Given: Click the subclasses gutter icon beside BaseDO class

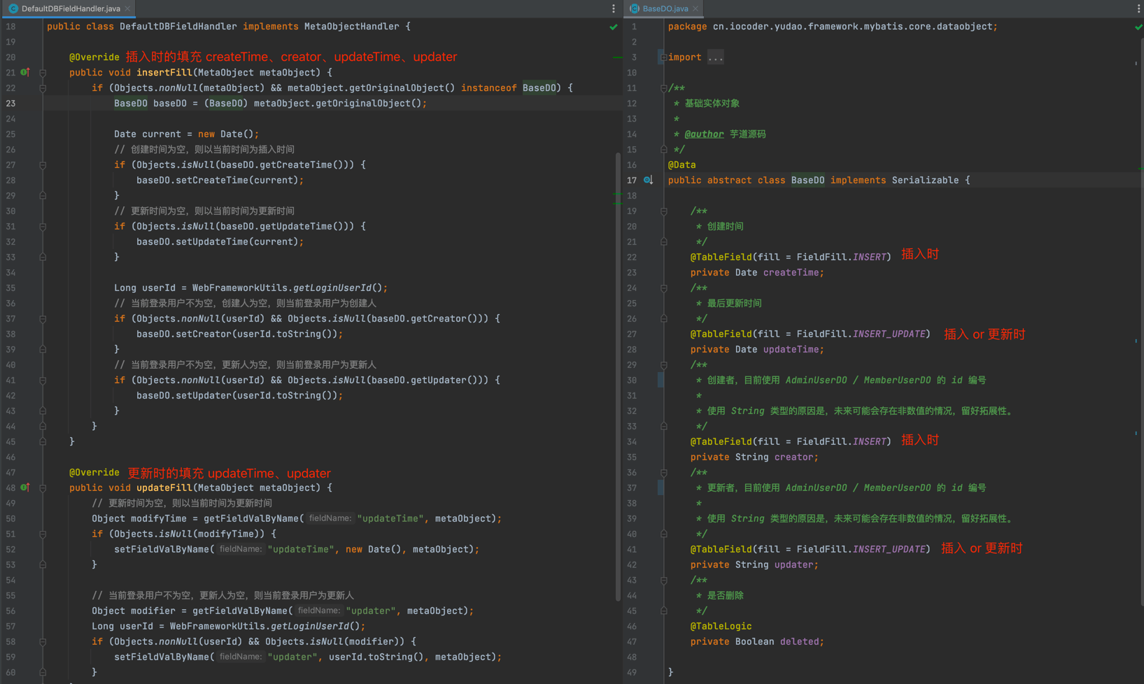Looking at the screenshot, I should coord(648,180).
